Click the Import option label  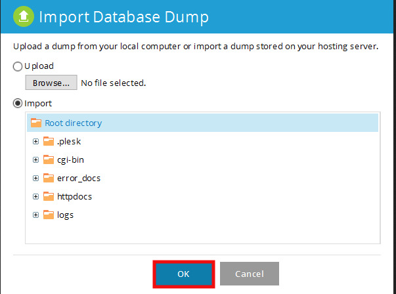click(x=38, y=104)
